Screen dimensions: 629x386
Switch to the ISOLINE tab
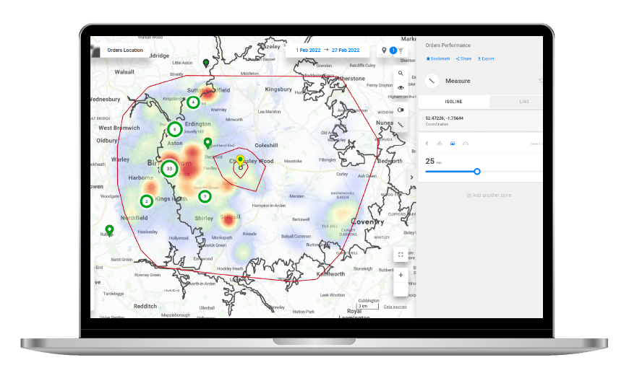pyautogui.click(x=453, y=102)
